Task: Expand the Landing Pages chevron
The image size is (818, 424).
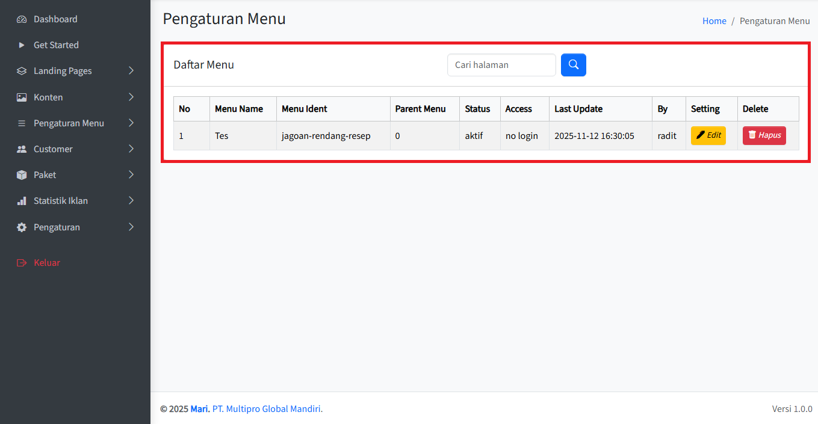Action: pyautogui.click(x=131, y=71)
